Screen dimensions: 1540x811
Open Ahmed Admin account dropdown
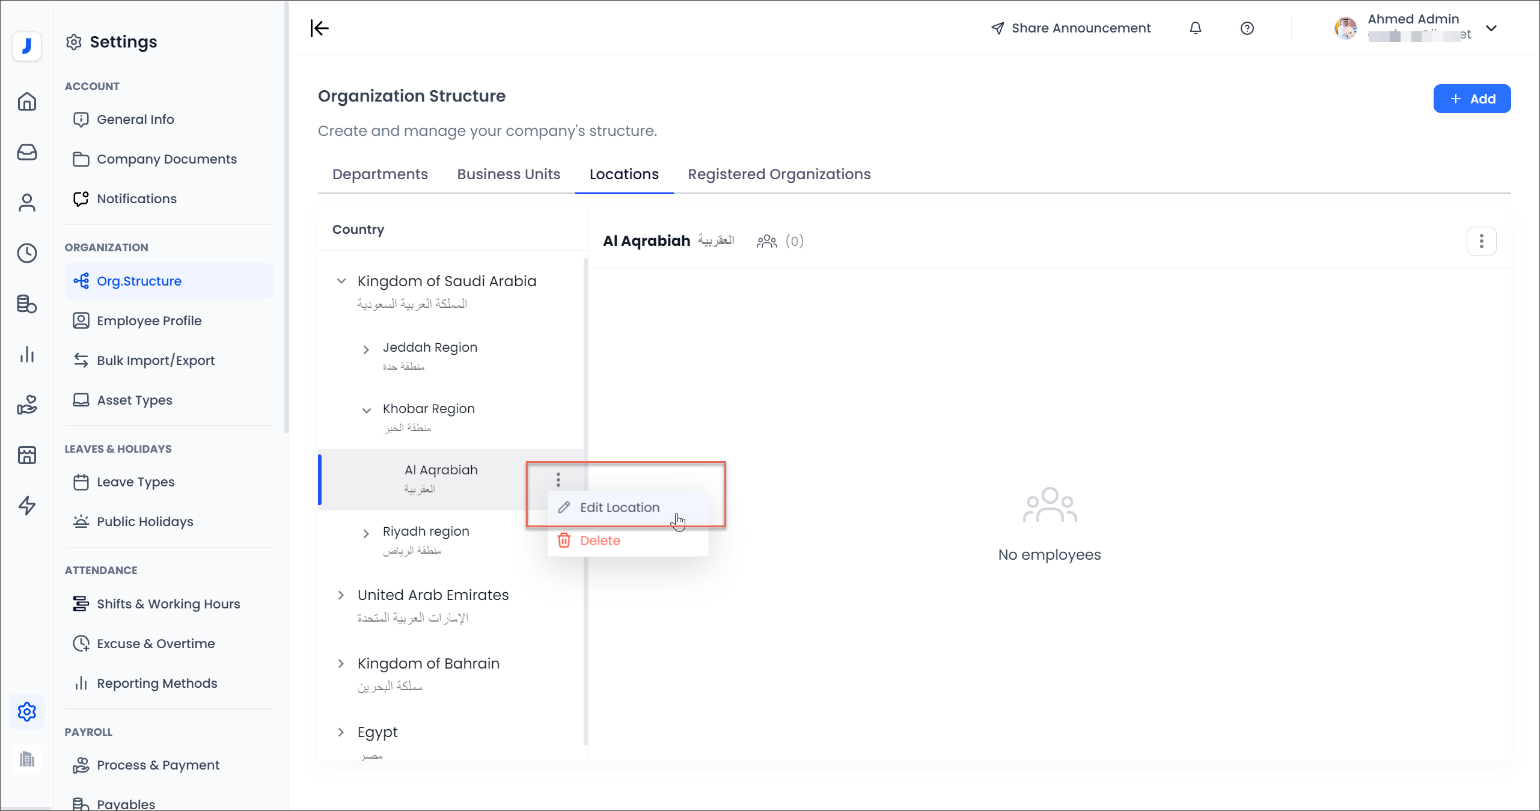(1491, 28)
